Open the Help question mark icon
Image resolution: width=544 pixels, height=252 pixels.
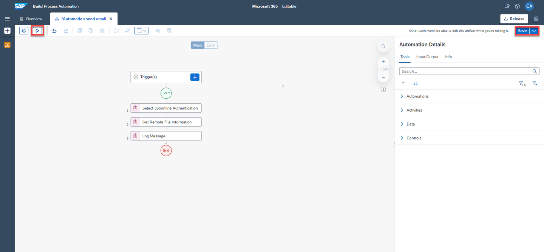518,6
